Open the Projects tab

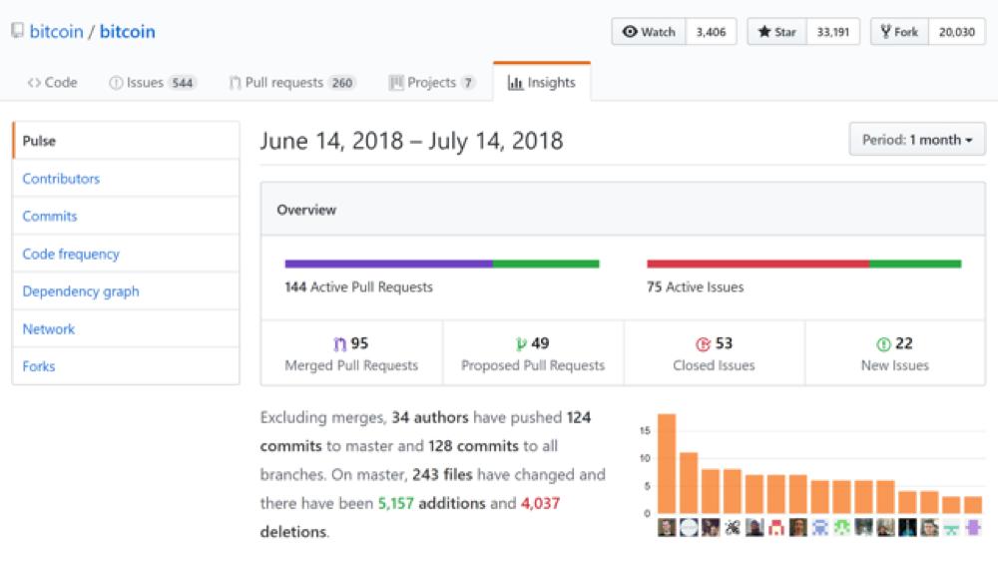point(431,83)
